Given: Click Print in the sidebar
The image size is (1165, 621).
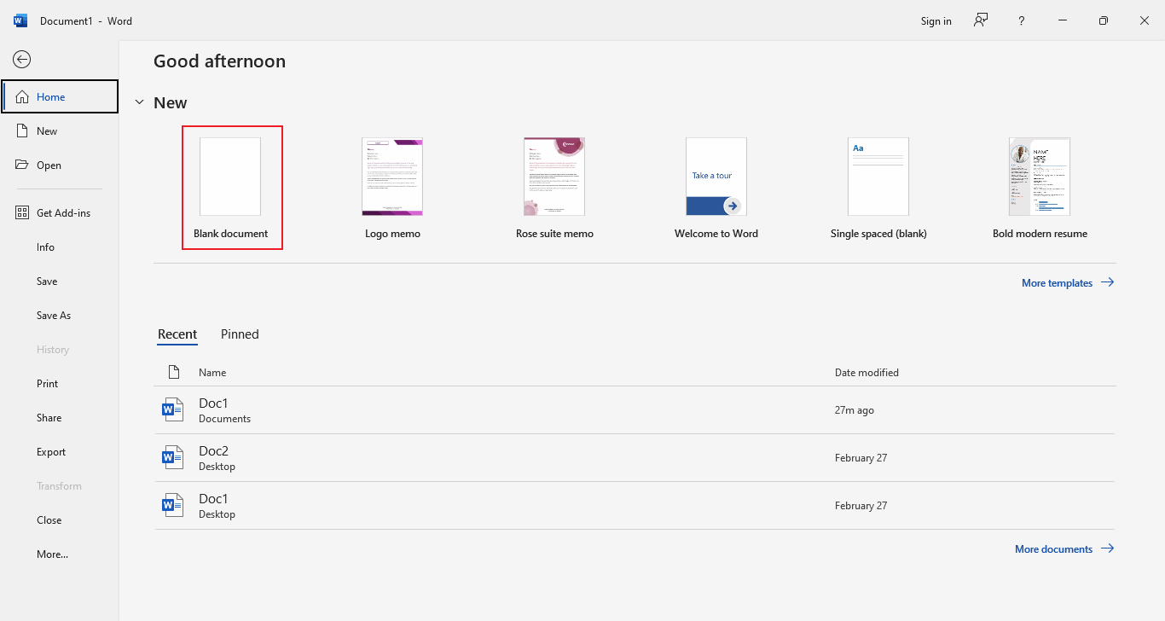Looking at the screenshot, I should [x=47, y=383].
